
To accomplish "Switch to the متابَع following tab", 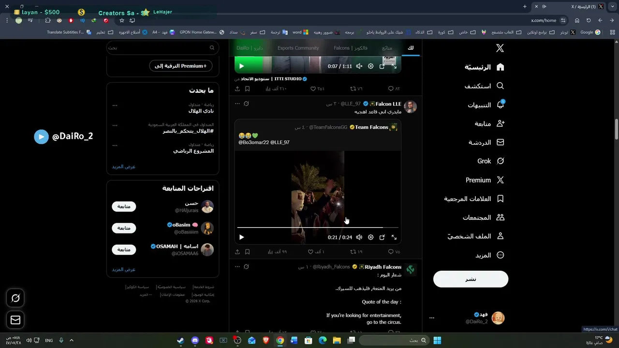I will [x=387, y=48].
